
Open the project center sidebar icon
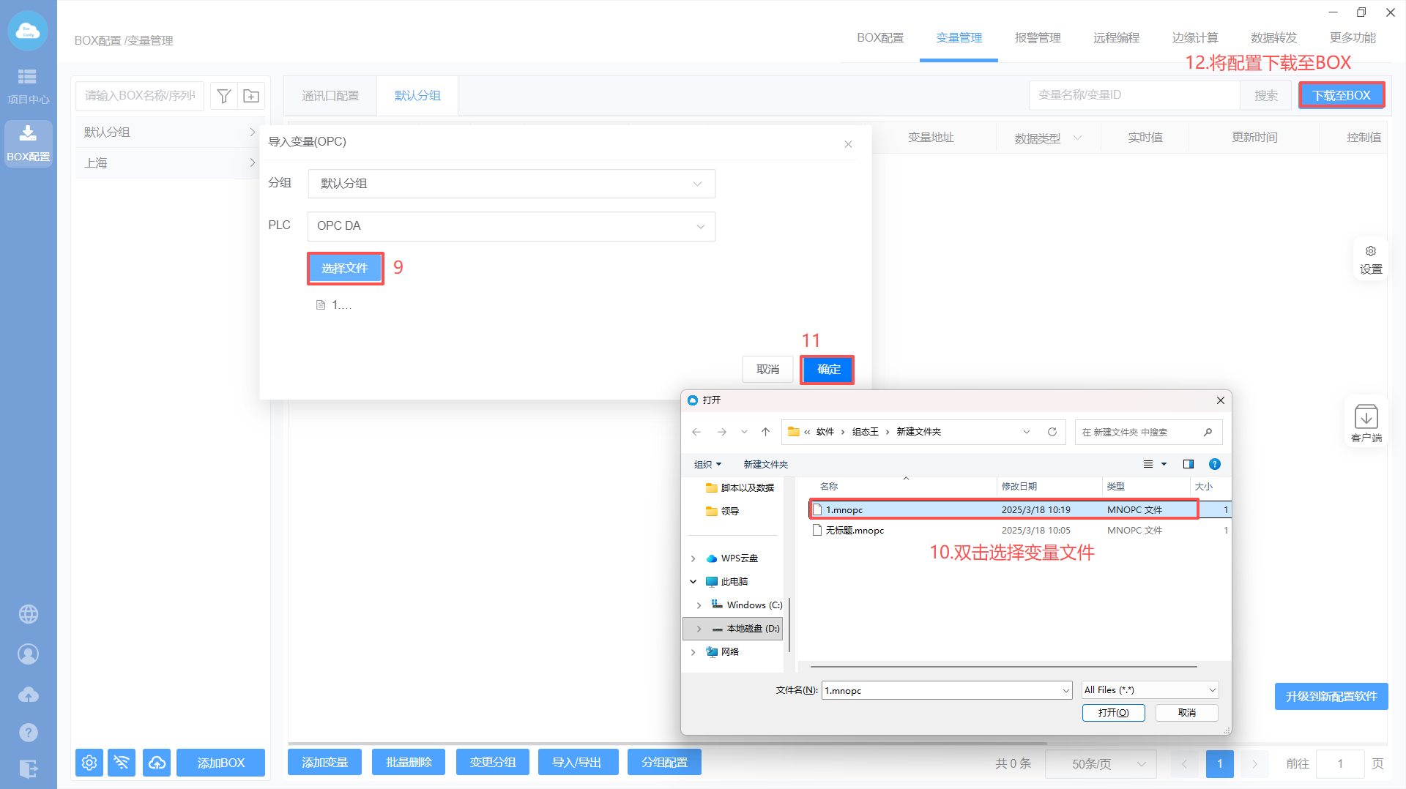28,86
